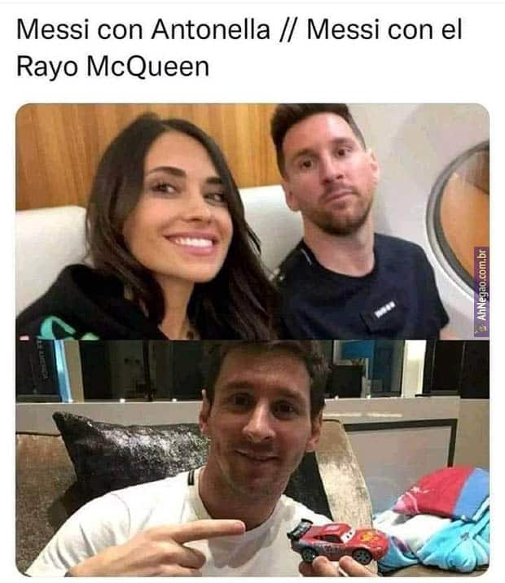Click the "Messi con Antonella" caption text
The height and width of the screenshot is (583, 505).
pos(143,29)
